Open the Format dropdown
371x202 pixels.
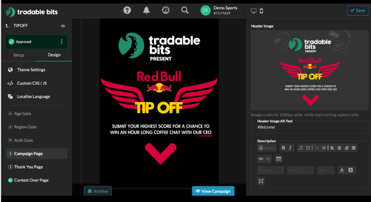pos(271,170)
